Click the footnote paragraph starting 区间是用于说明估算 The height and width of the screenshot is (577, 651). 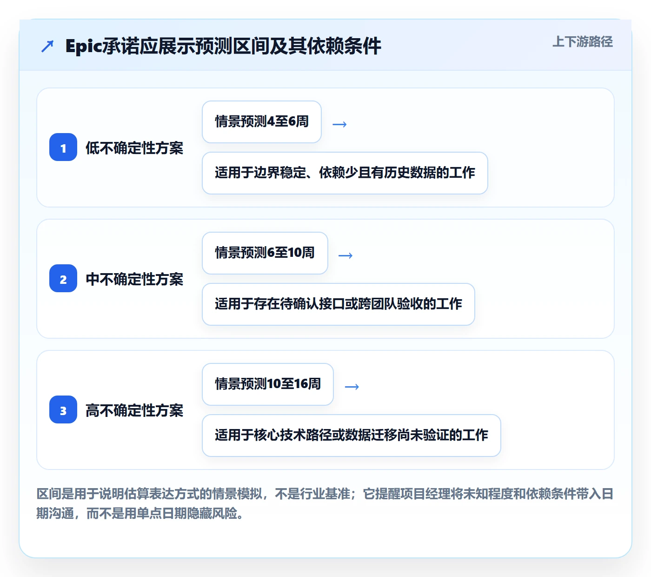pos(325,503)
